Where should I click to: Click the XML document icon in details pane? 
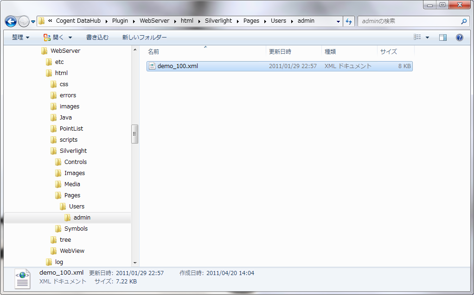pyautogui.click(x=23, y=278)
